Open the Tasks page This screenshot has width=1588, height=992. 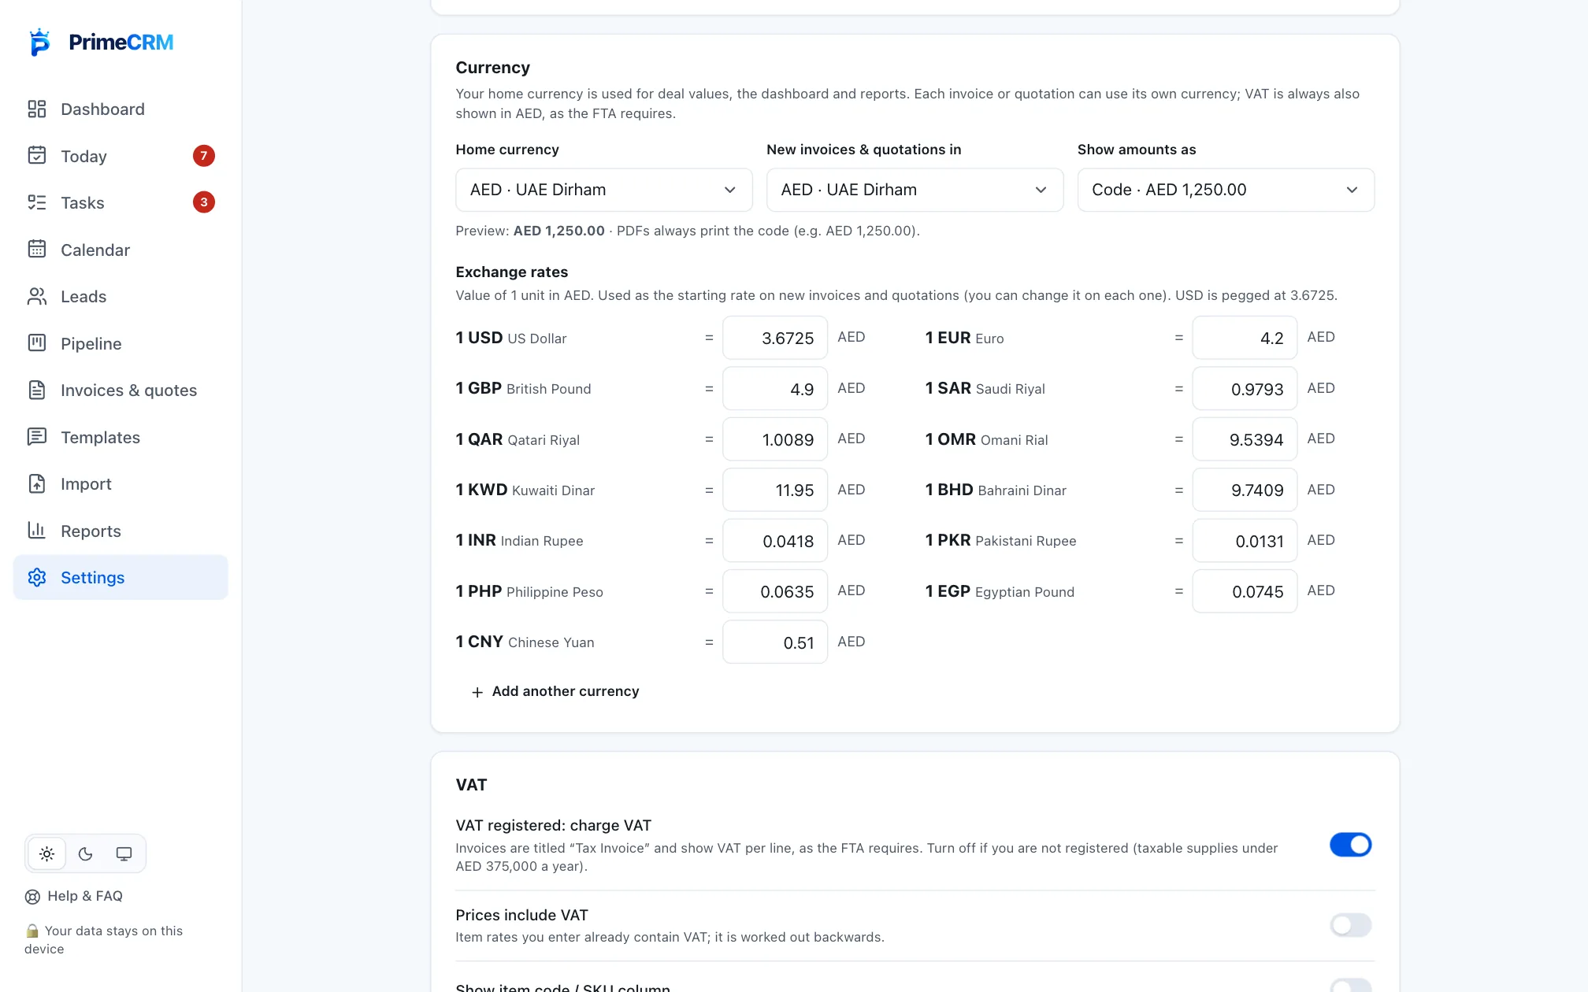pyautogui.click(x=121, y=202)
